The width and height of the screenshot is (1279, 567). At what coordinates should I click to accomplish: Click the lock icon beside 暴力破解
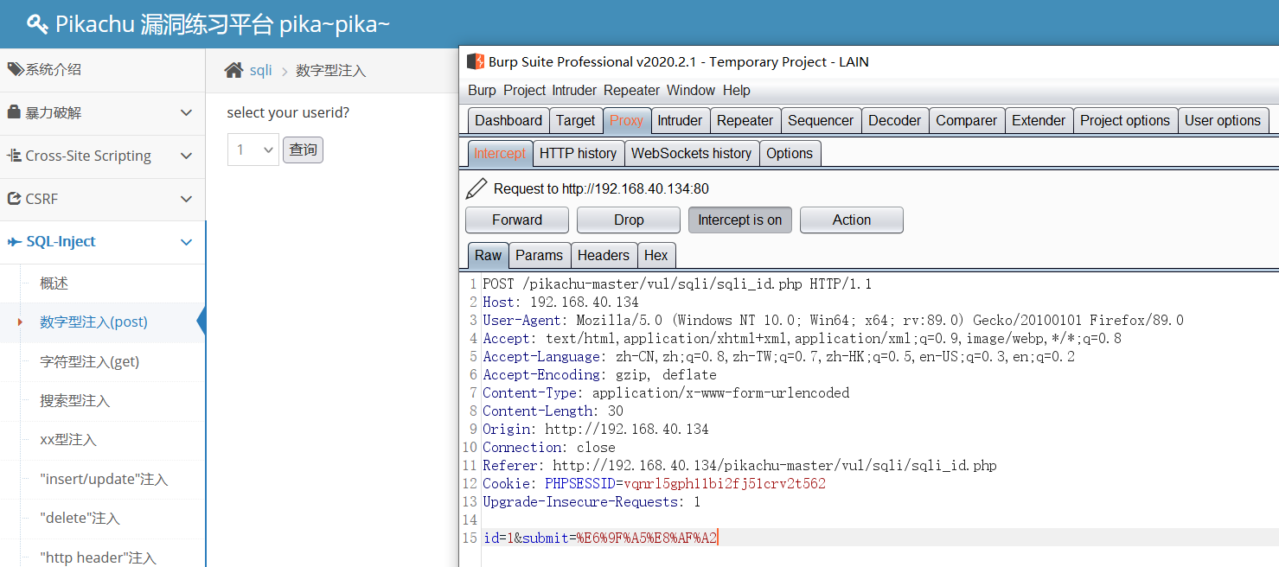point(14,112)
